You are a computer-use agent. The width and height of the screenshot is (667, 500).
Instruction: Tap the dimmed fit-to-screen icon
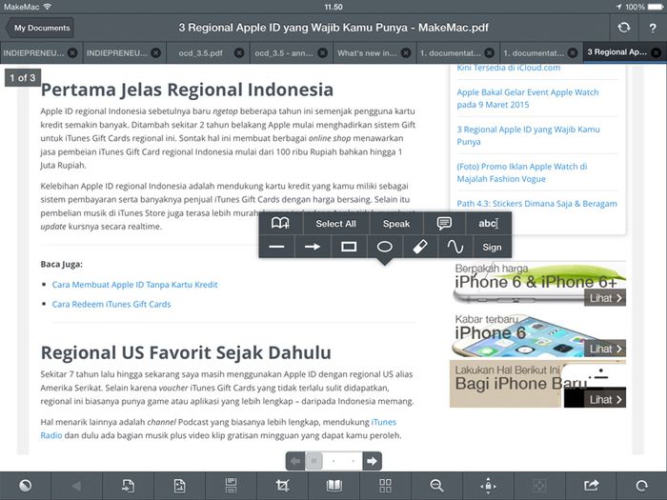540,486
